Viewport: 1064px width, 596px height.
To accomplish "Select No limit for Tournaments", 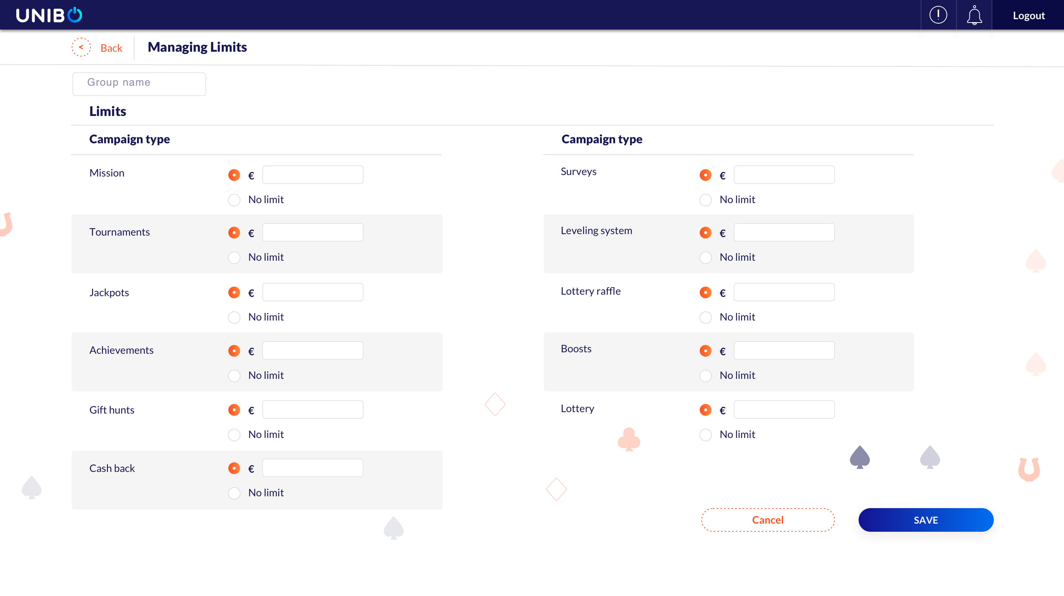I will click(234, 257).
